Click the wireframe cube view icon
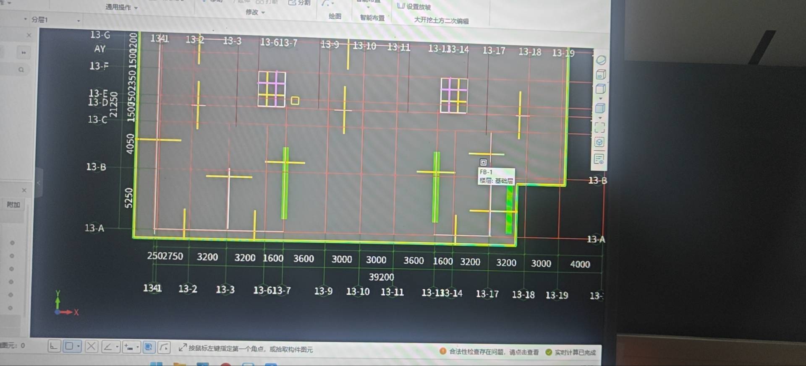Viewport: 806px width, 366px height. (601, 89)
